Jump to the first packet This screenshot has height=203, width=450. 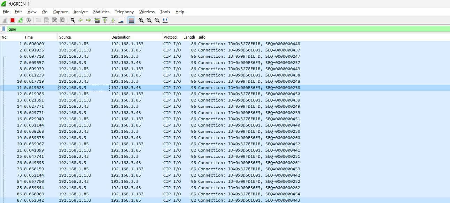click(105, 20)
